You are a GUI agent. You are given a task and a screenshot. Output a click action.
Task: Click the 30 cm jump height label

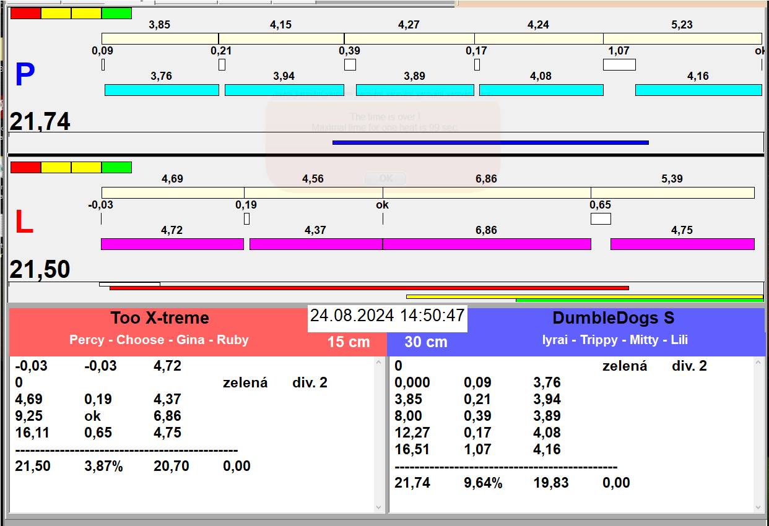click(426, 342)
